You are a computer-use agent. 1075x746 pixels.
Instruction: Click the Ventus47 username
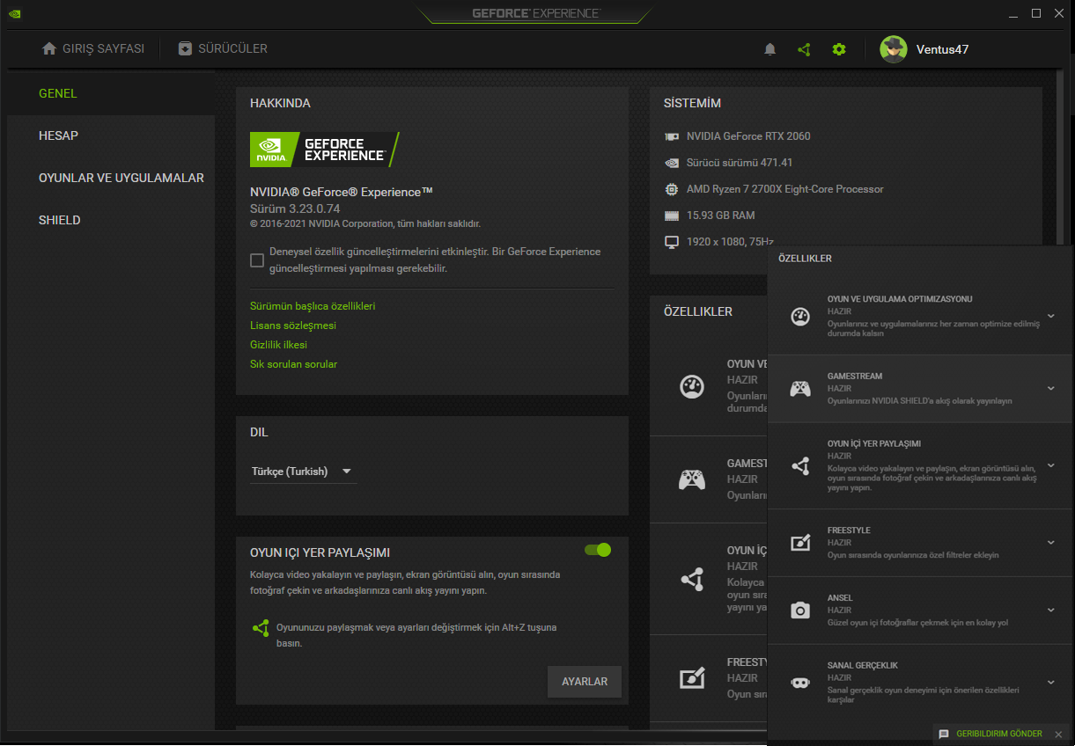(x=942, y=49)
